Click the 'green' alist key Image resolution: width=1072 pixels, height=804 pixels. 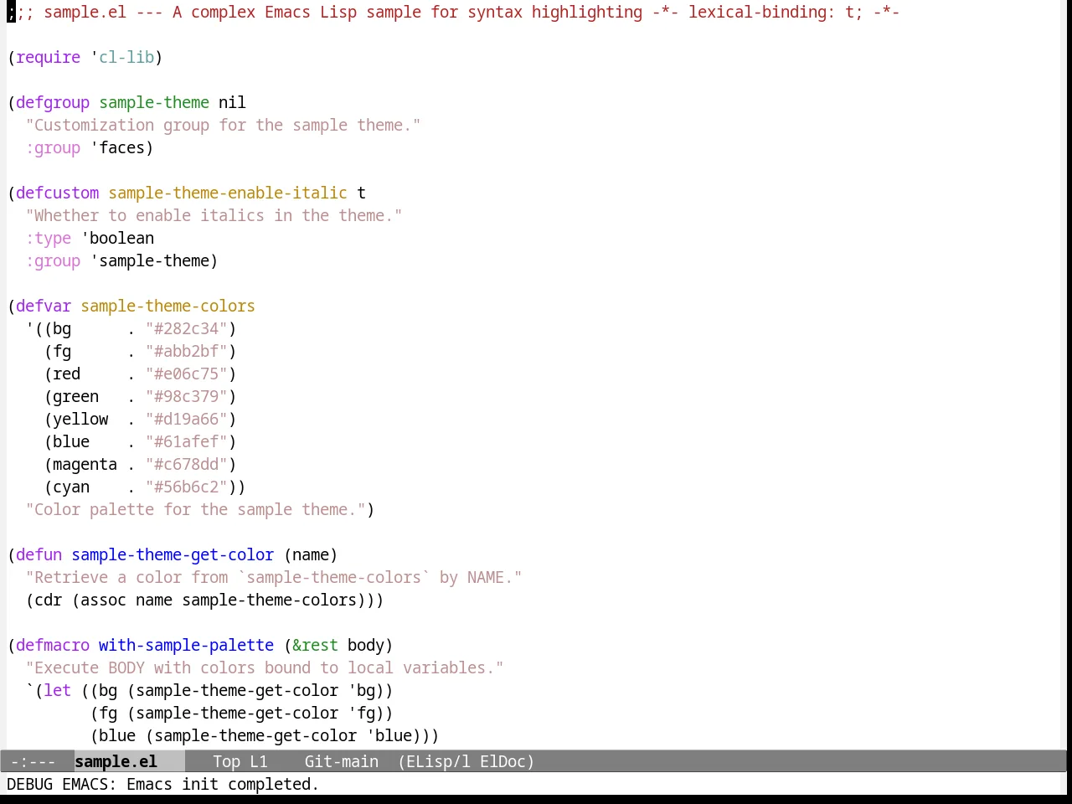click(75, 396)
